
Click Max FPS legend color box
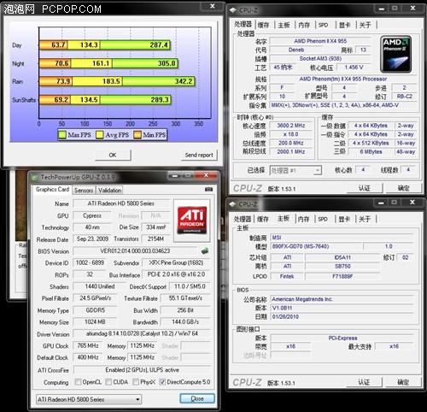pos(62,135)
